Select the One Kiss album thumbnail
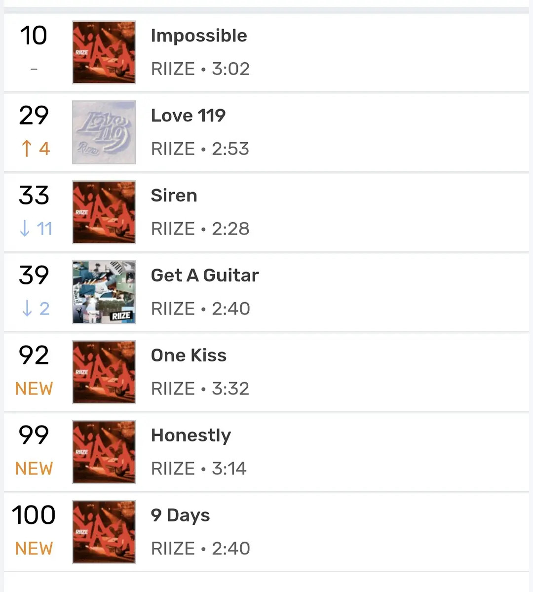The height and width of the screenshot is (592, 533). (x=104, y=372)
